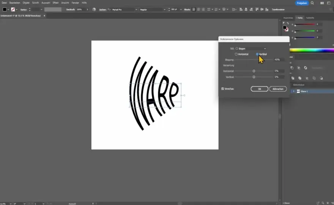Open the font size dropdown arrow
Viewport: 334px width, 205px height.
[x=181, y=9]
